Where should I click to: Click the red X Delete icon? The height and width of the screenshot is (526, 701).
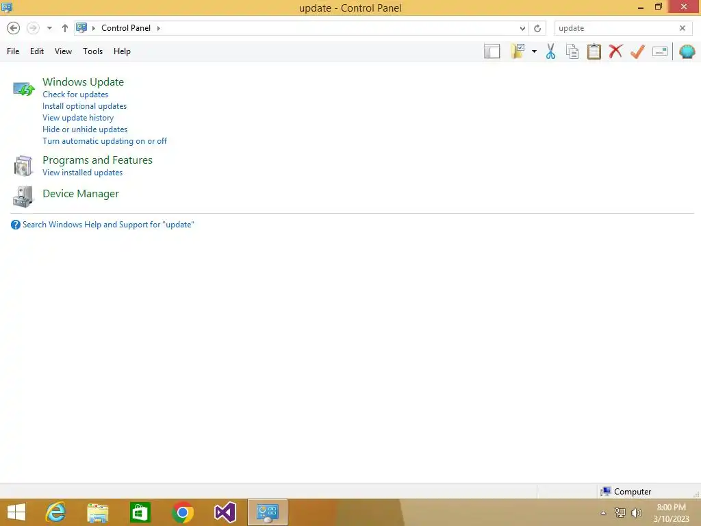pyautogui.click(x=615, y=51)
